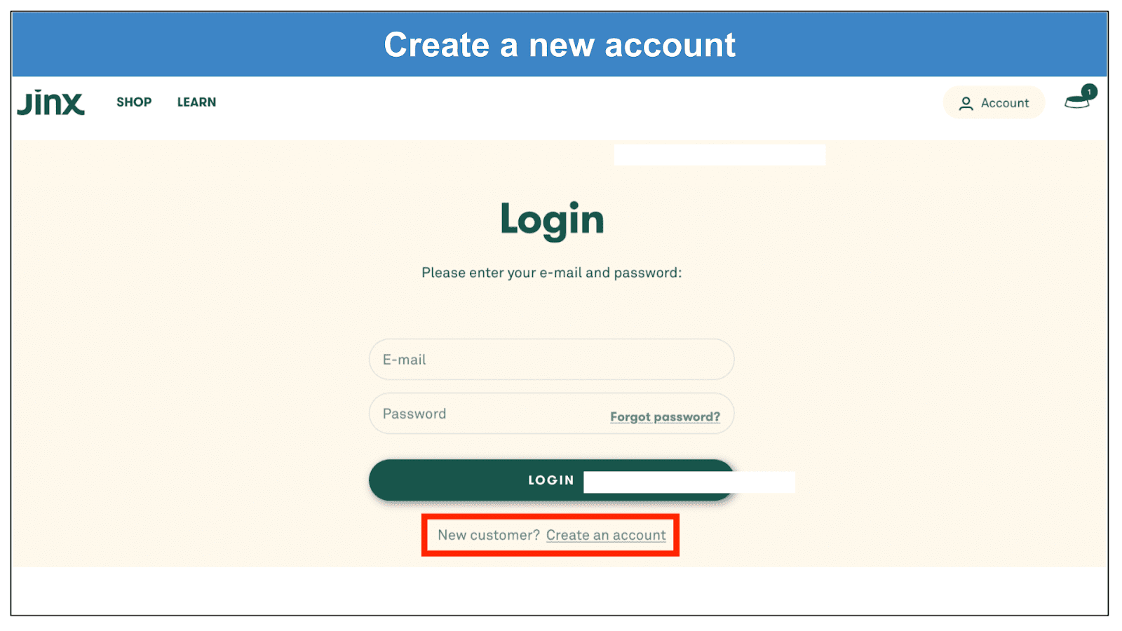The width and height of the screenshot is (1122, 631).
Task: Click the Create an account link
Action: coord(606,535)
